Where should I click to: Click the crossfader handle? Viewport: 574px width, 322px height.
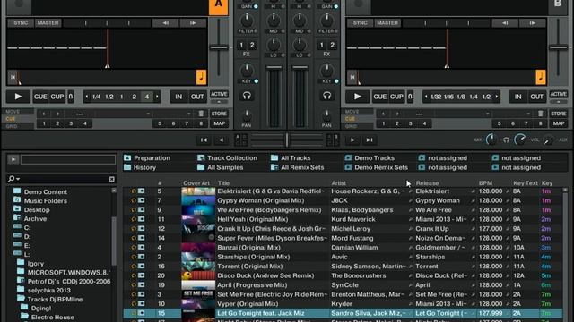(x=287, y=140)
